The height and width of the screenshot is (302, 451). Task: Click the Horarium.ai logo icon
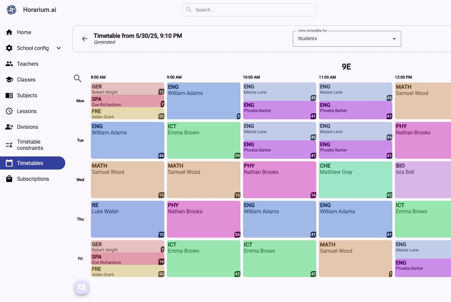coord(11,10)
